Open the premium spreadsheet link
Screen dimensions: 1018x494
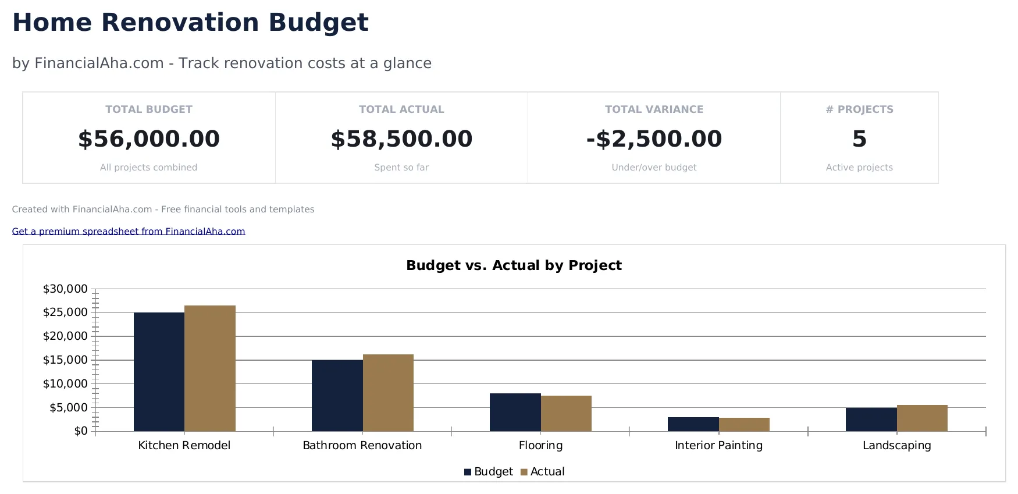pos(128,231)
